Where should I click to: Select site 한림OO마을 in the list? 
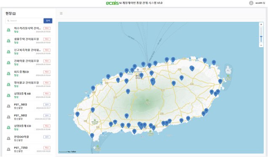29,138
